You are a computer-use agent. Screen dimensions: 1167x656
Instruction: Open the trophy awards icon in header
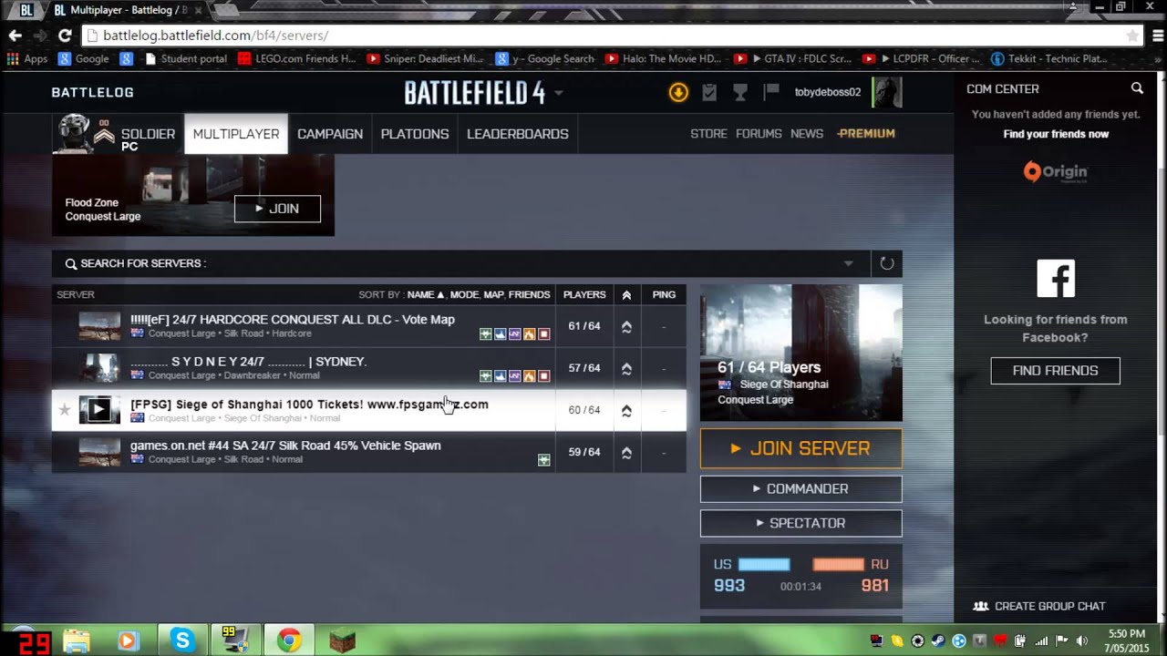click(740, 92)
